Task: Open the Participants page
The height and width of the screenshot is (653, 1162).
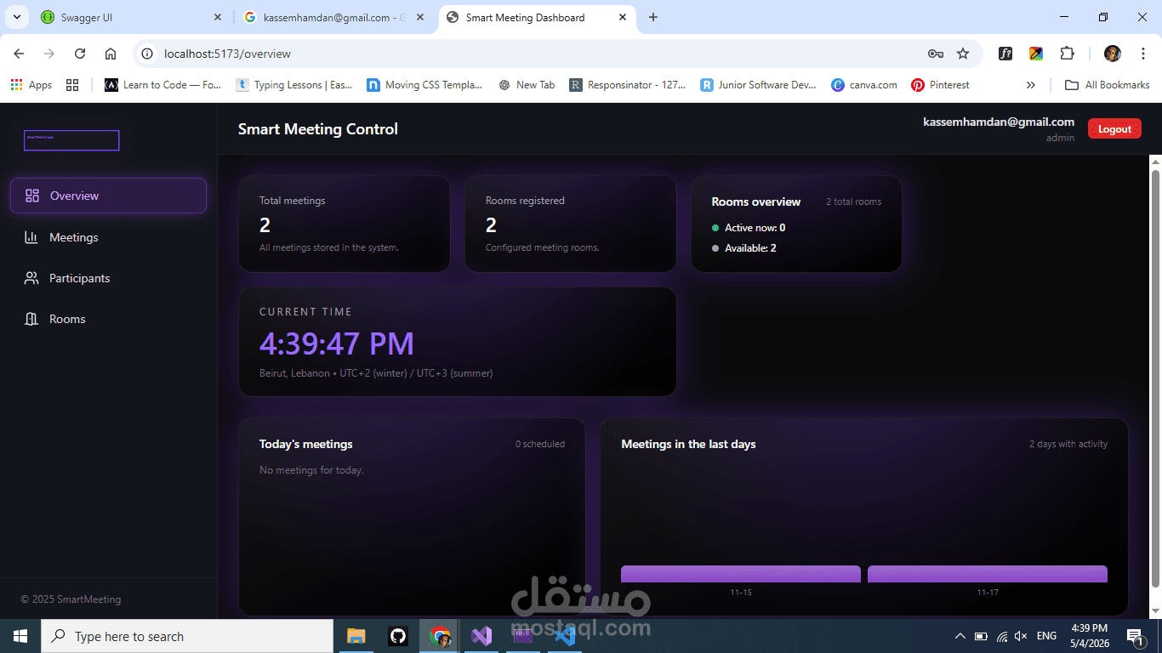Action: (108, 278)
